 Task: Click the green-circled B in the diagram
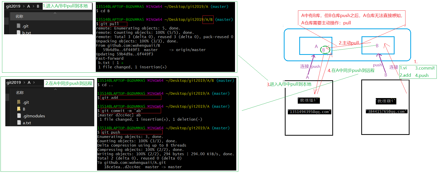324,50
